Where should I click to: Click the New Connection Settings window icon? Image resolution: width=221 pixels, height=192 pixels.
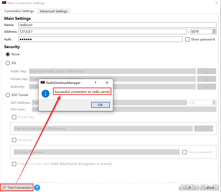click(x=4, y=3)
